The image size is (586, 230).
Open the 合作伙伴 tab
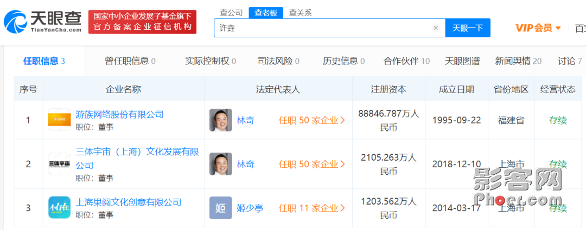pyautogui.click(x=406, y=61)
